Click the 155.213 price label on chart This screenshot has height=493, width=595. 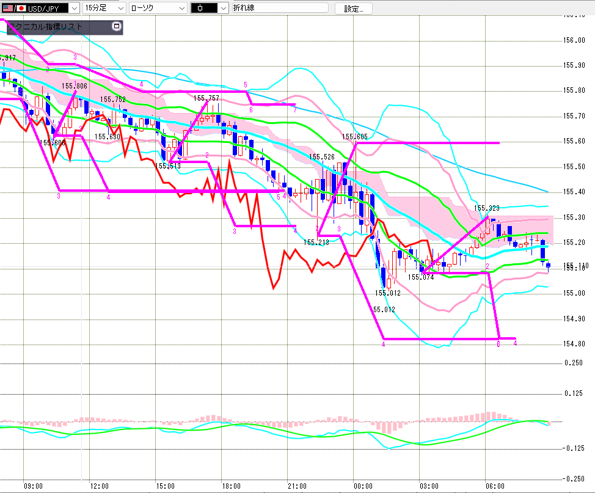click(x=316, y=243)
